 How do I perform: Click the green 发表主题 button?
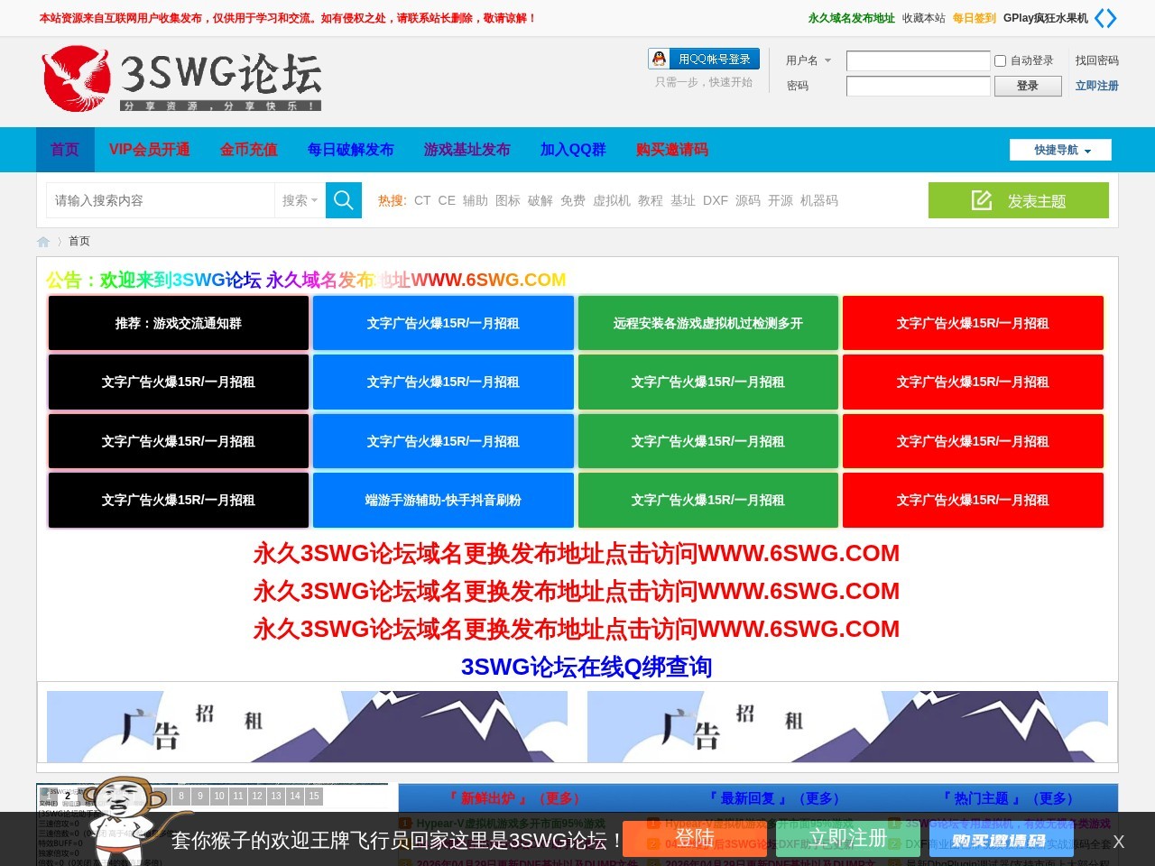pyautogui.click(x=1019, y=200)
